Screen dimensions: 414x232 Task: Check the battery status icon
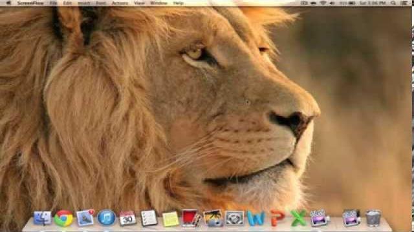(x=351, y=3)
